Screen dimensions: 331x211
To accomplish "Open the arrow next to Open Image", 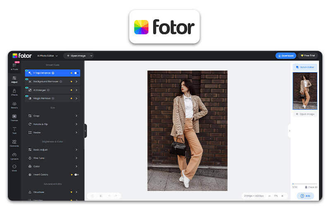I will click(91, 56).
